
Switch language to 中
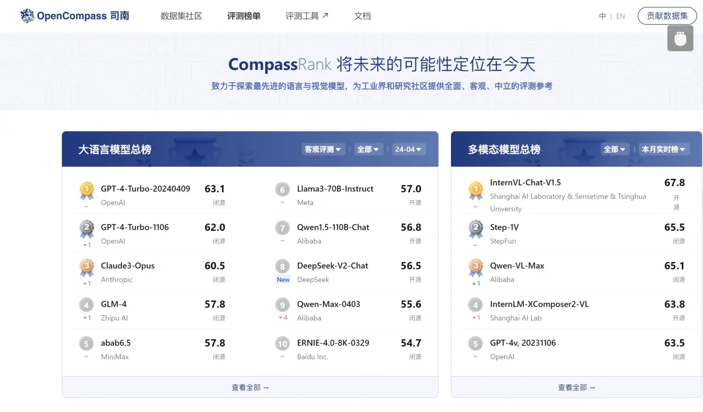point(602,16)
